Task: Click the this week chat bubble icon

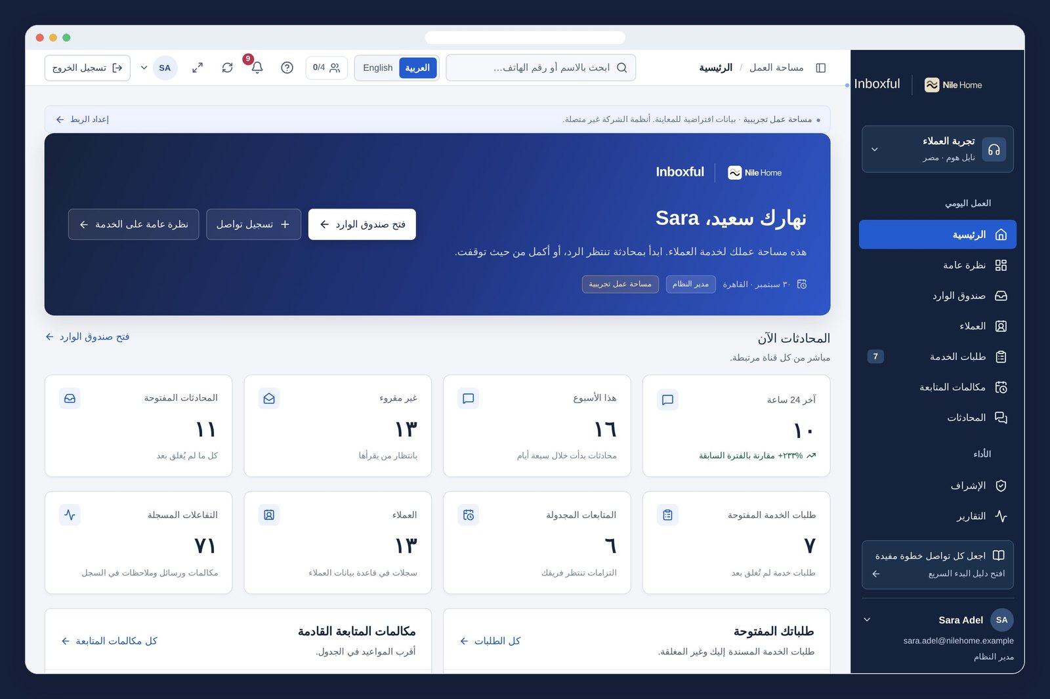Action: click(469, 398)
